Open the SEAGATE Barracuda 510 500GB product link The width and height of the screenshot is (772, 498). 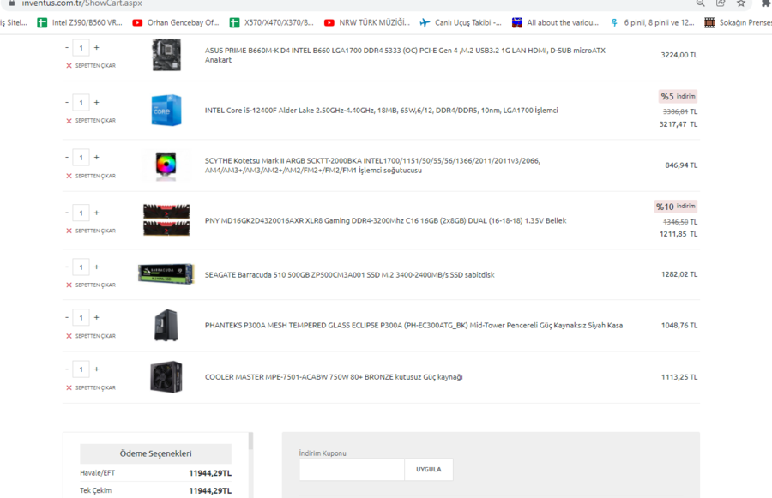350,274
